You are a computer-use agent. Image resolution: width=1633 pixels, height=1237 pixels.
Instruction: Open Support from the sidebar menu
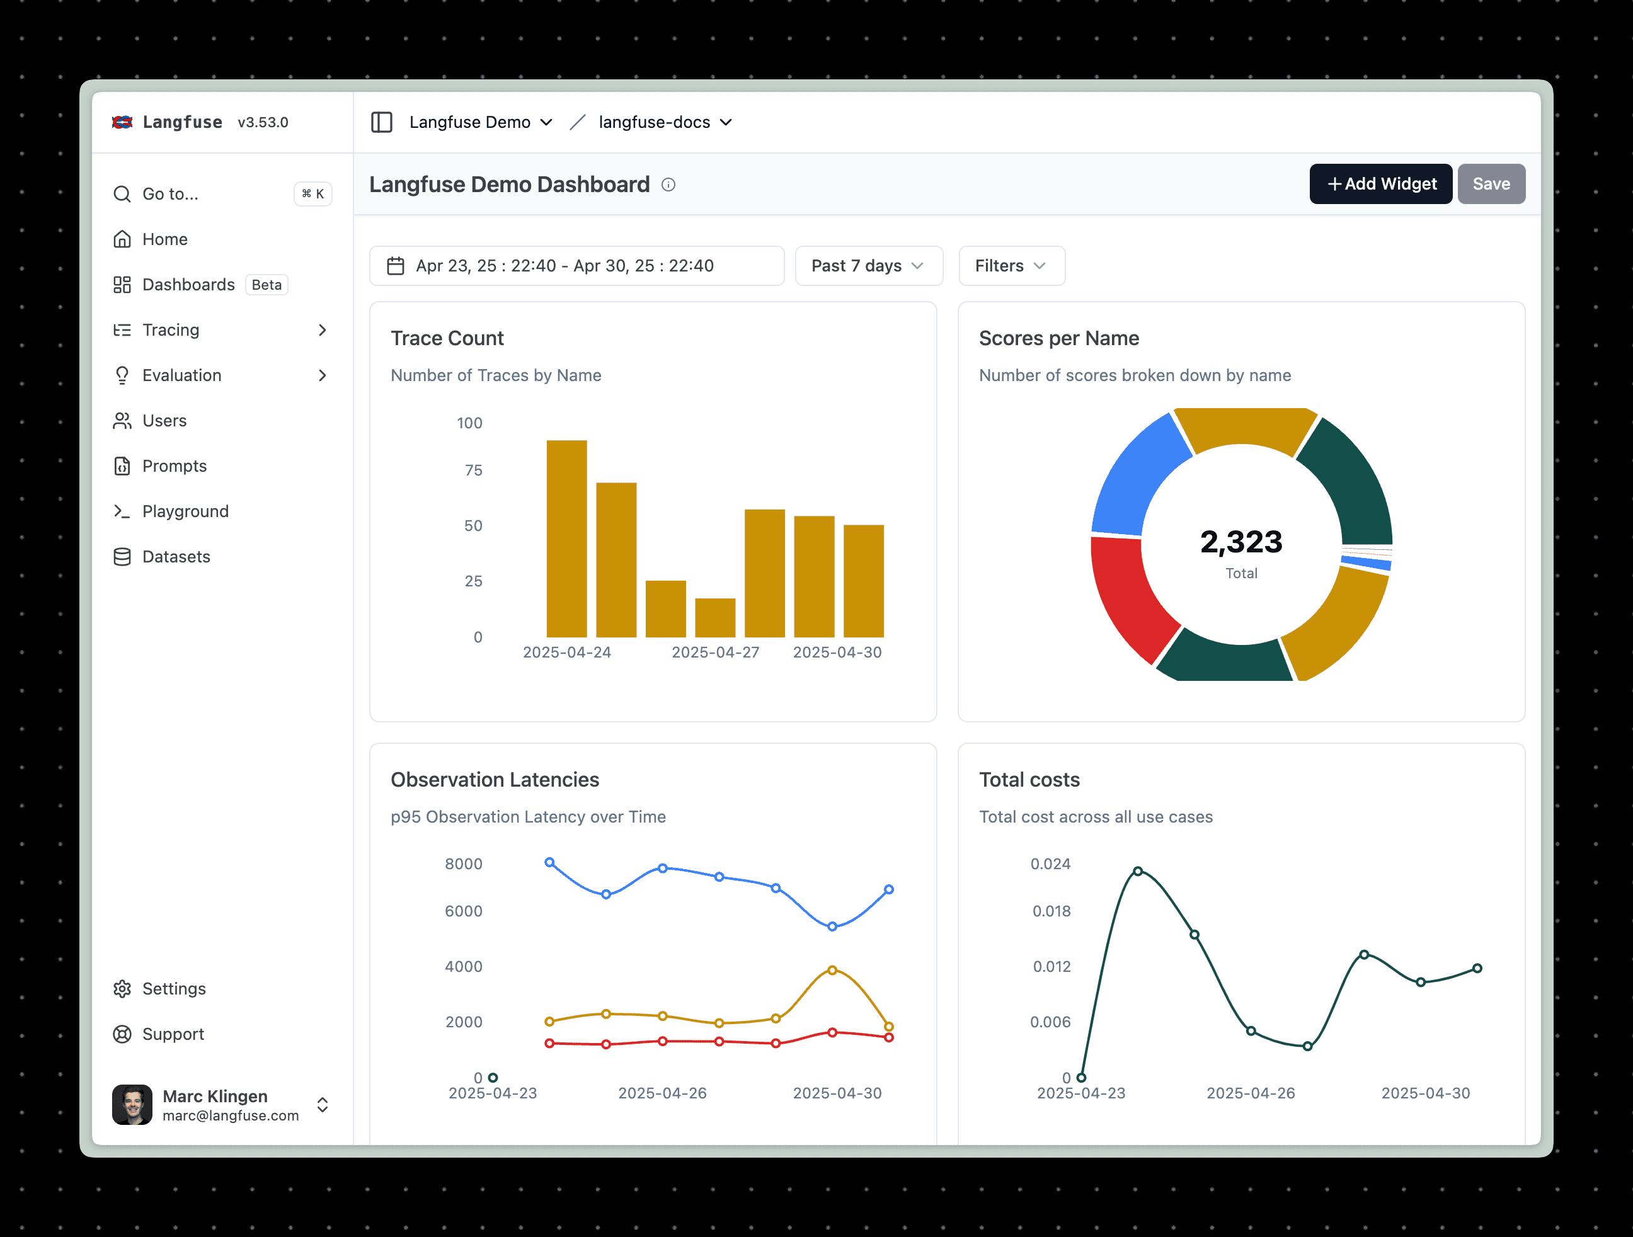[173, 1034]
